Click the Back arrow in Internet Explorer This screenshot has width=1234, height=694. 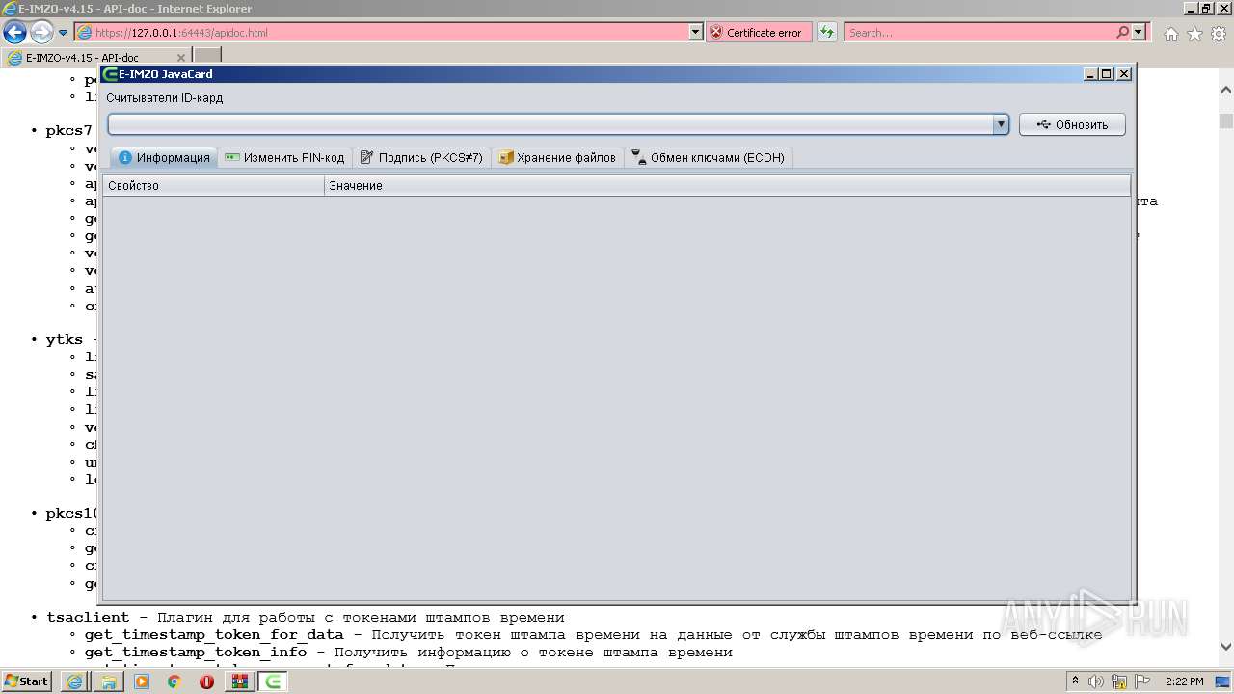15,33
